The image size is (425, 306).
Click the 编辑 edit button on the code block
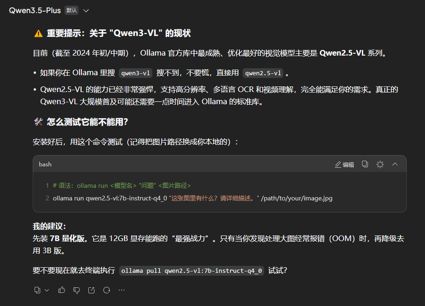pyautogui.click(x=344, y=164)
